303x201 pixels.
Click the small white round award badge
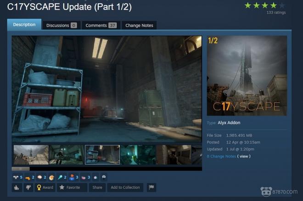click(95, 177)
